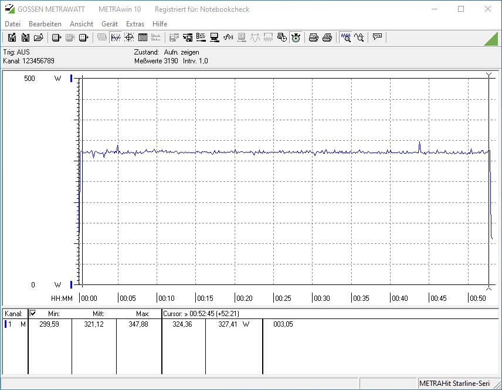Viewport: 502px width, 390px height.
Task: Open the Ansicht menu
Action: coord(82,24)
